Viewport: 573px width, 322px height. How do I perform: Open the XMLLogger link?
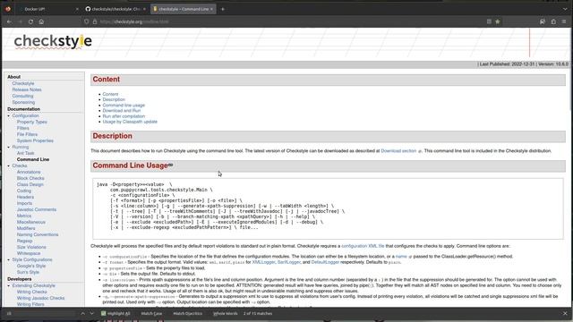coord(263,262)
